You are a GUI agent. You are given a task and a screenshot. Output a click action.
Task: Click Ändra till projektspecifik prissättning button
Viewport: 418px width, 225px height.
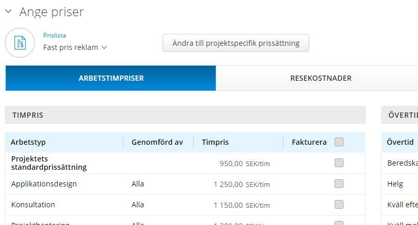(x=236, y=43)
